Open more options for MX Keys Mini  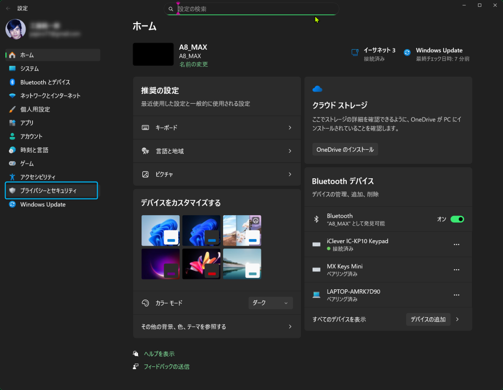click(456, 270)
